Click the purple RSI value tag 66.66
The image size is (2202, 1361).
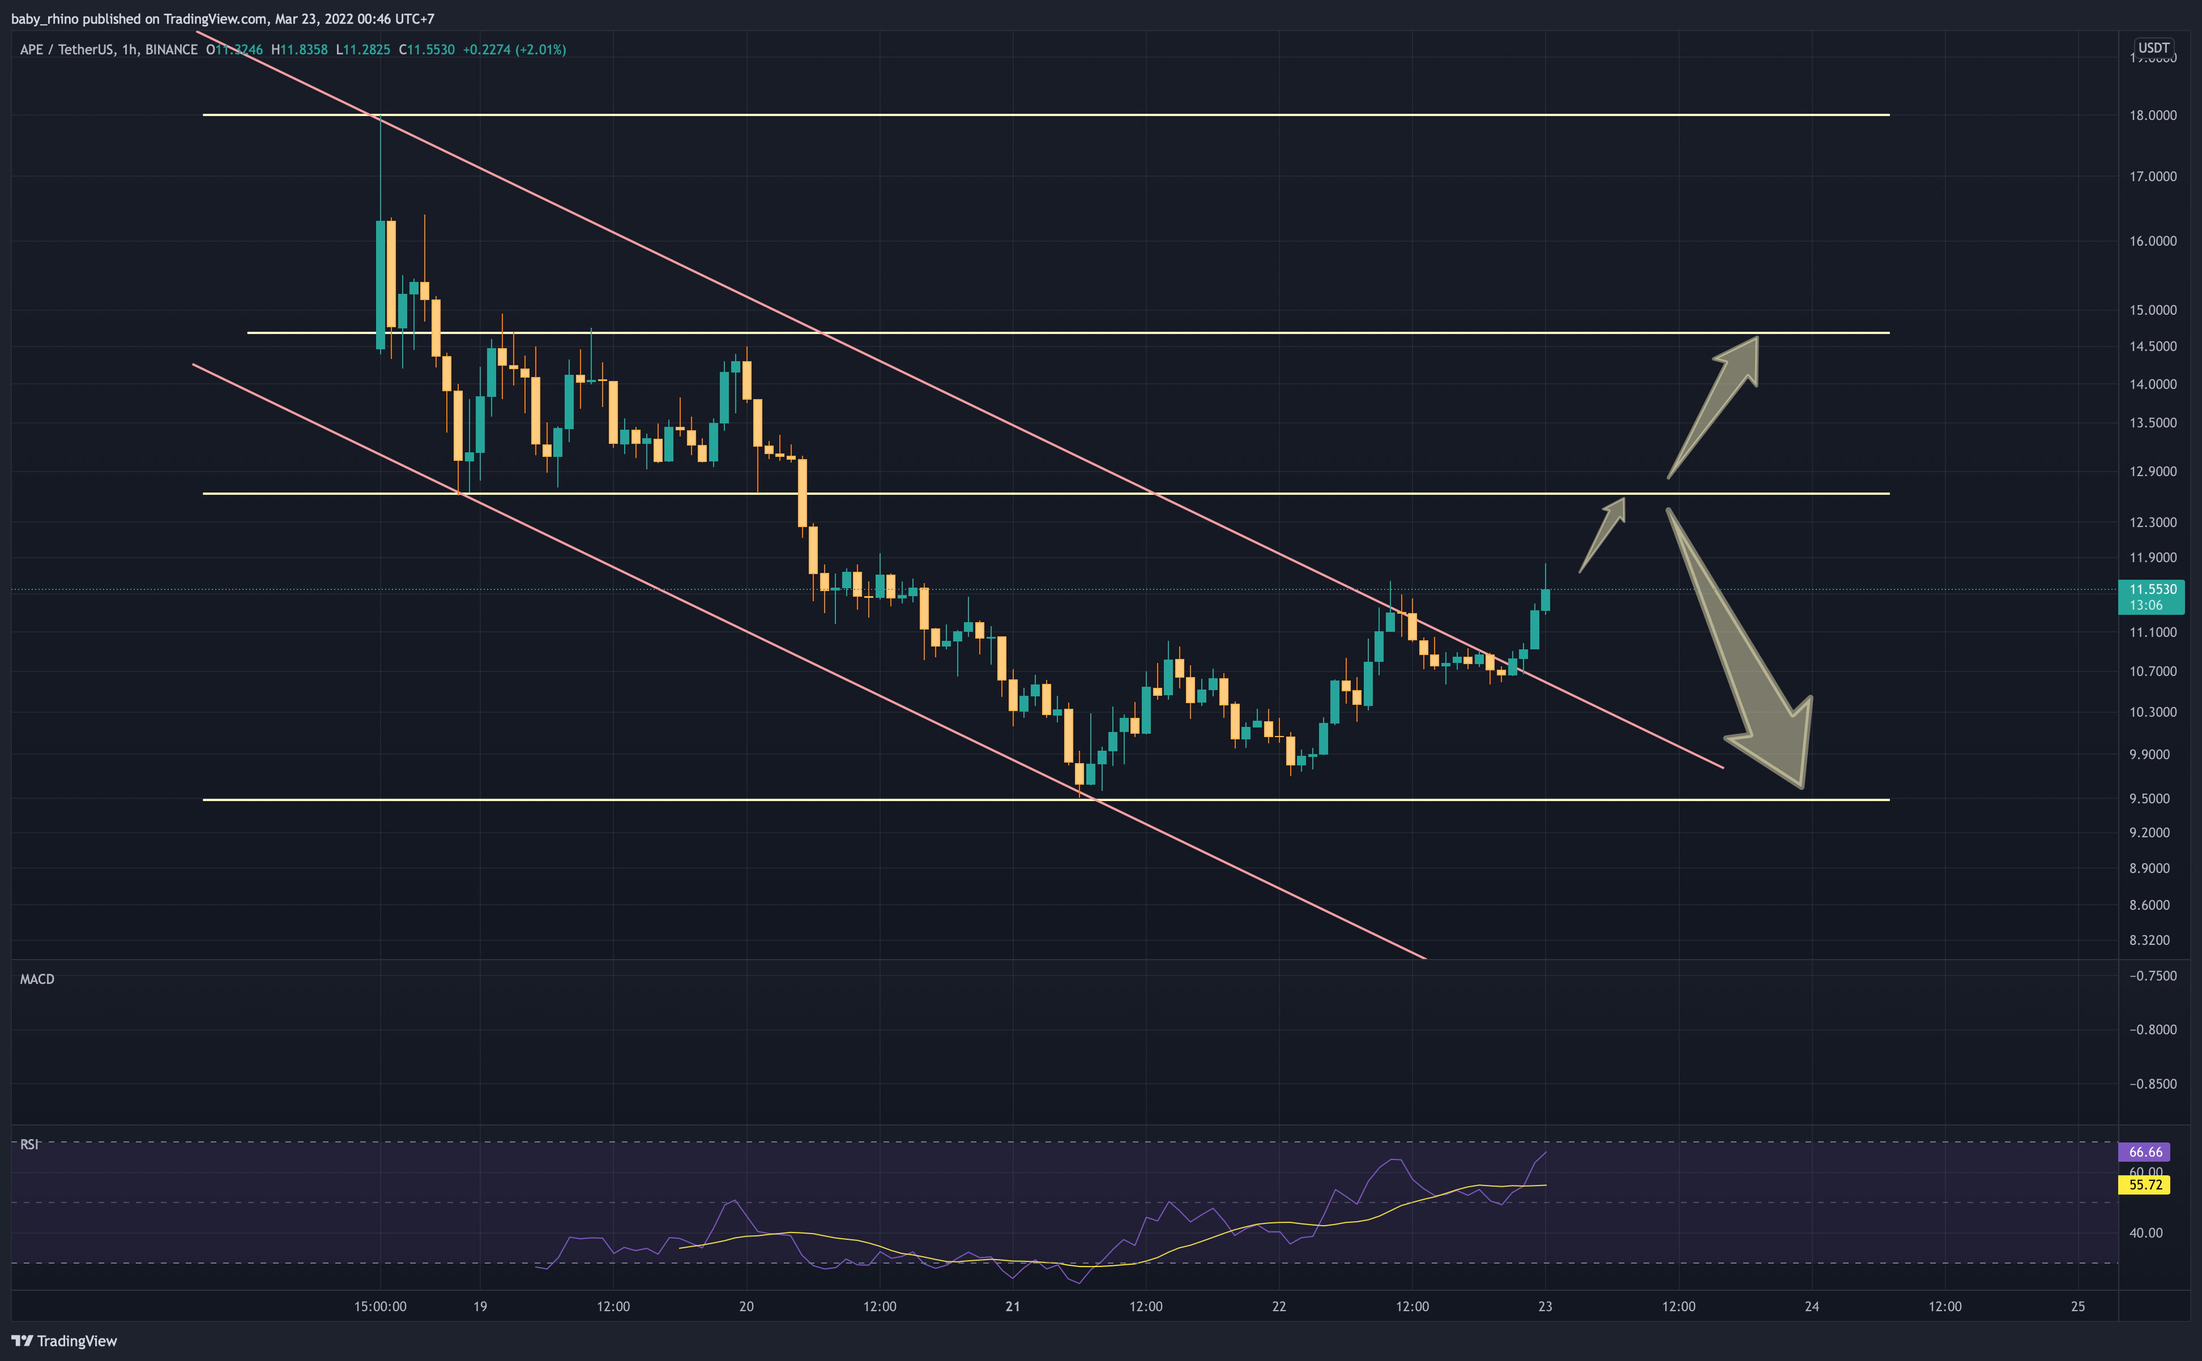click(x=2144, y=1152)
